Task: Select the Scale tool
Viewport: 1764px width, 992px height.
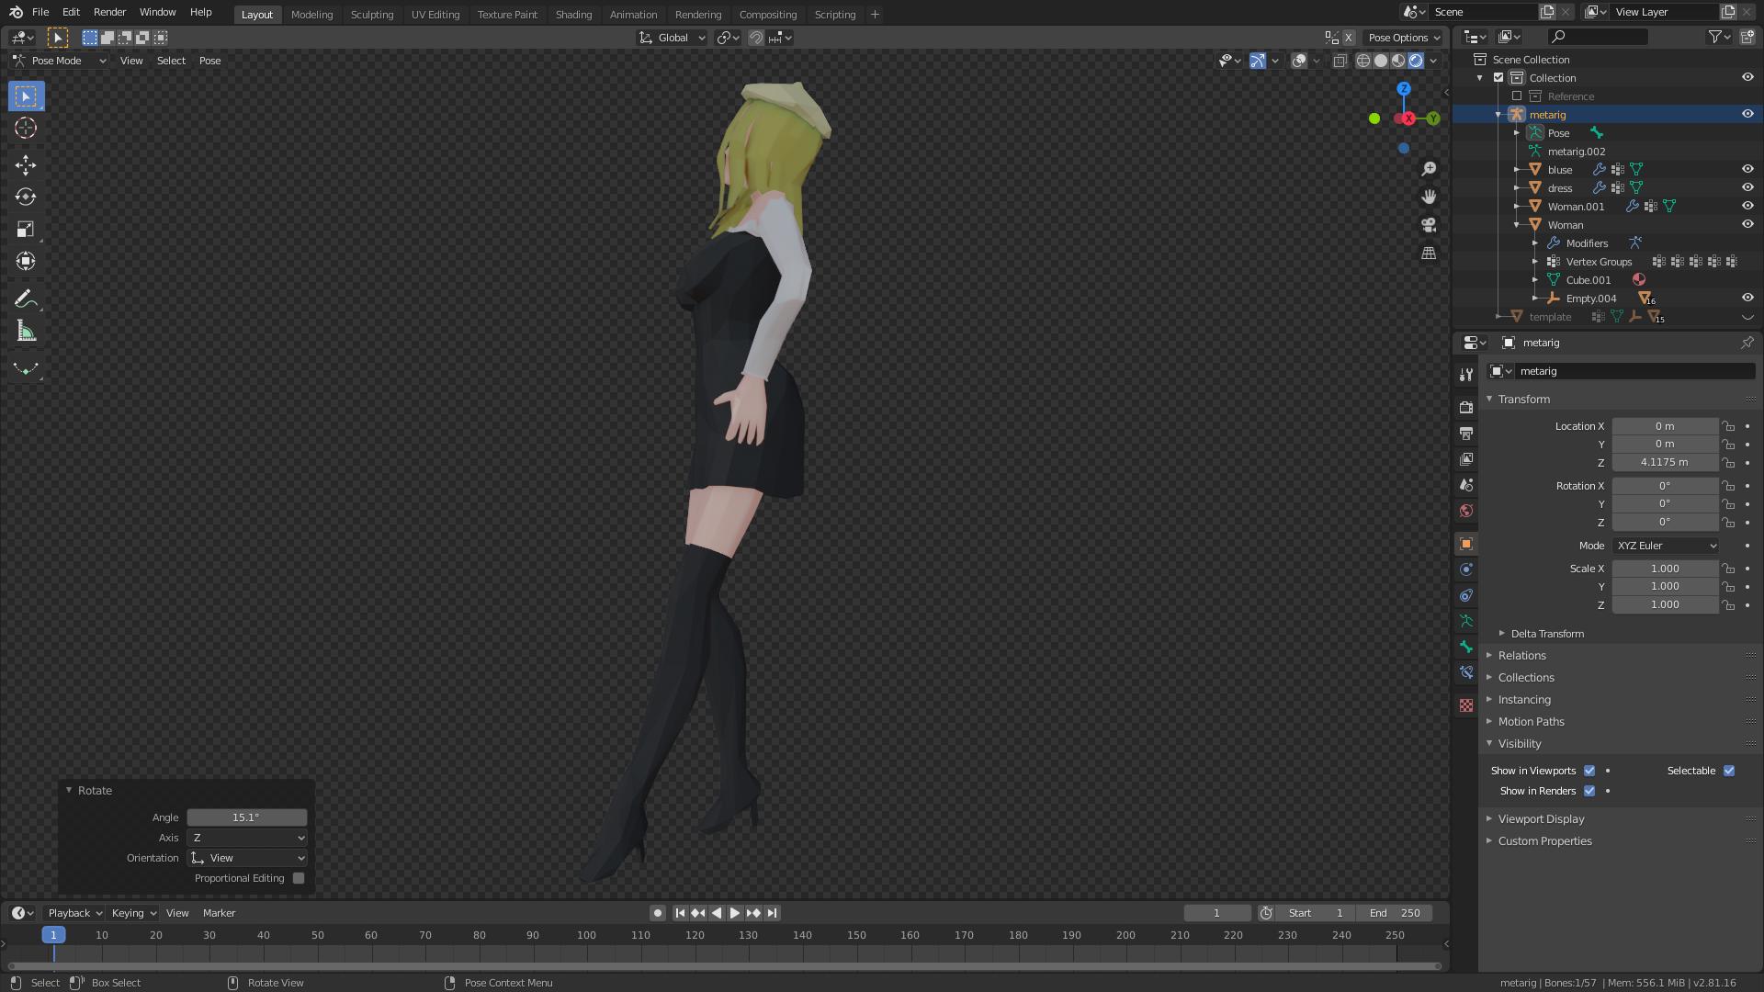Action: click(26, 230)
